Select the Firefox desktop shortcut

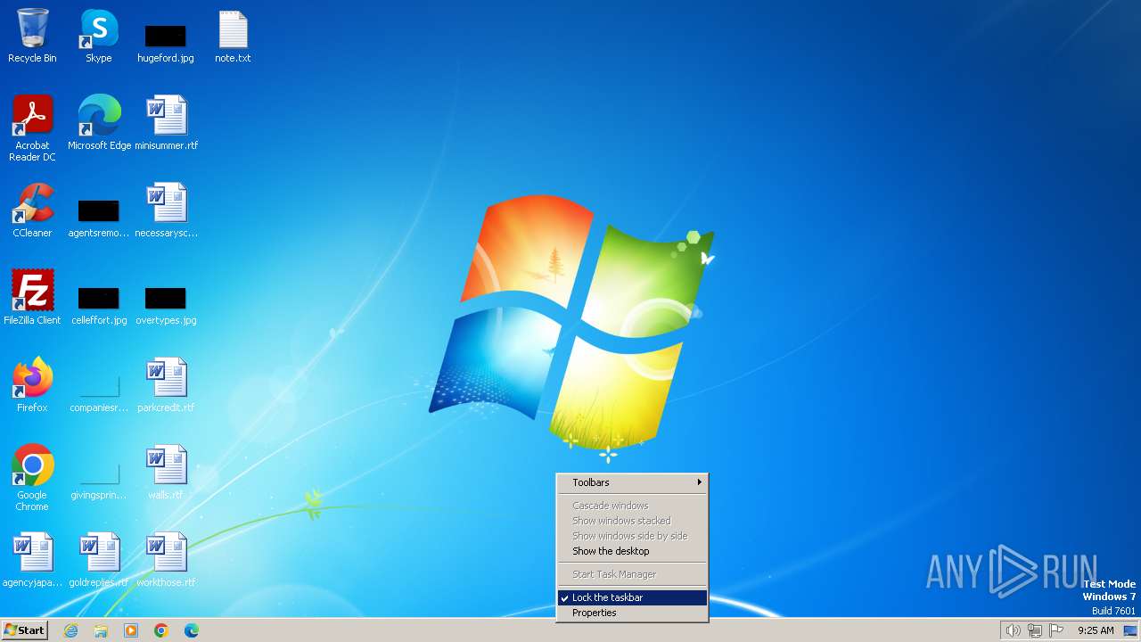tap(32, 385)
